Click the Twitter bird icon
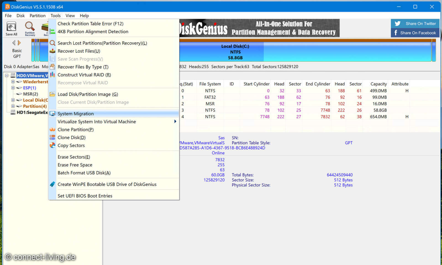The image size is (442, 265). (x=398, y=24)
